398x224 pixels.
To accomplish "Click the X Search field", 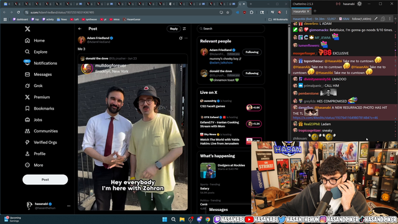I will pos(231,29).
